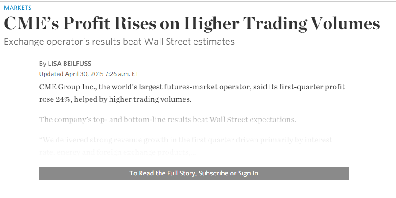Click author name LISA BEILFUSS
396x198 pixels.
click(x=69, y=64)
